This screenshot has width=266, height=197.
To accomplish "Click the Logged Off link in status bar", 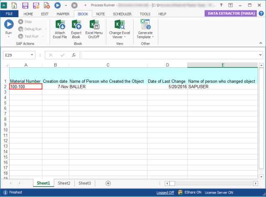I will point(165,192).
